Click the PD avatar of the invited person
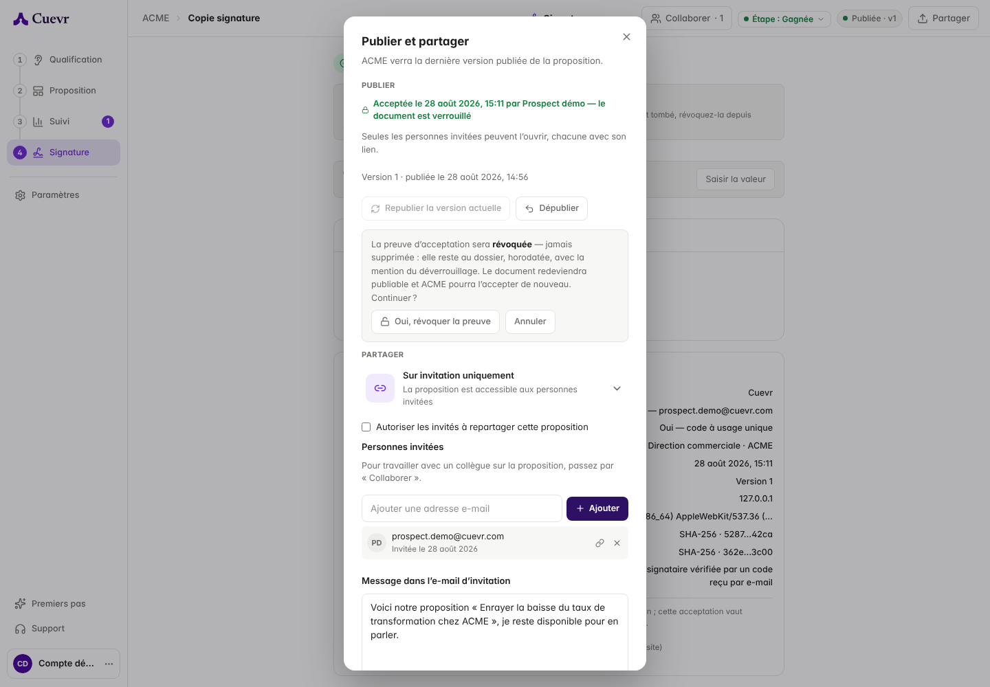Image resolution: width=990 pixels, height=687 pixels. coord(377,543)
